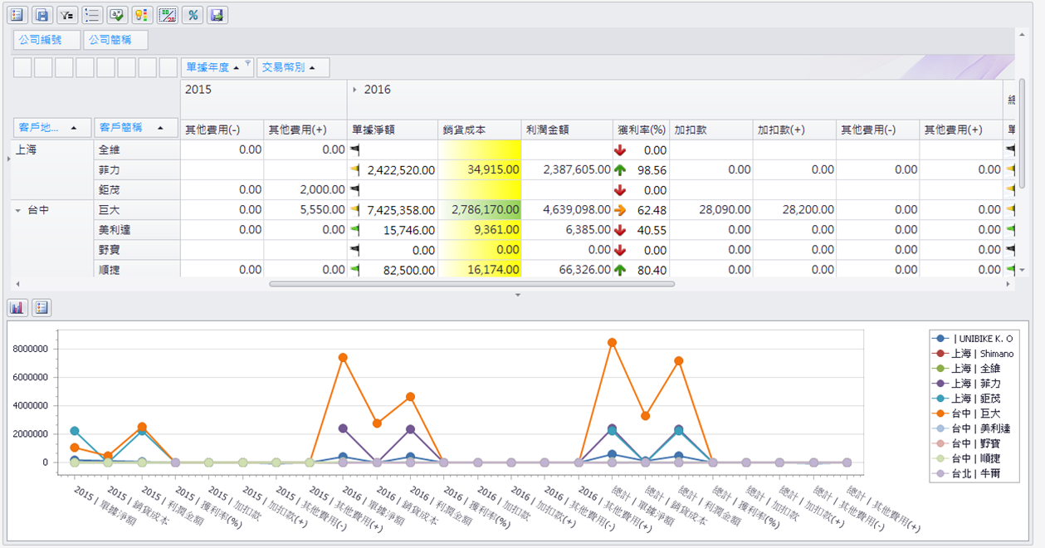Viewport: 1045px width, 548px height.
Task: Select the 獲利率(%) column header
Action: [642, 130]
